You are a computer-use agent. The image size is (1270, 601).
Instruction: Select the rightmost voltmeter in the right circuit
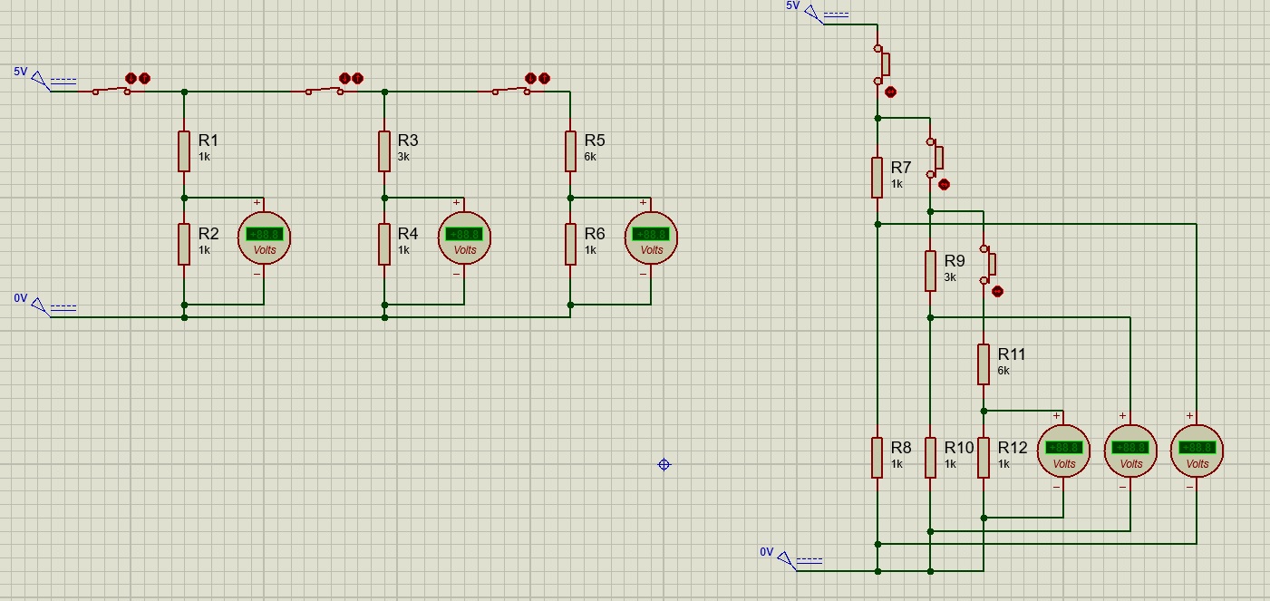pyautogui.click(x=1197, y=451)
